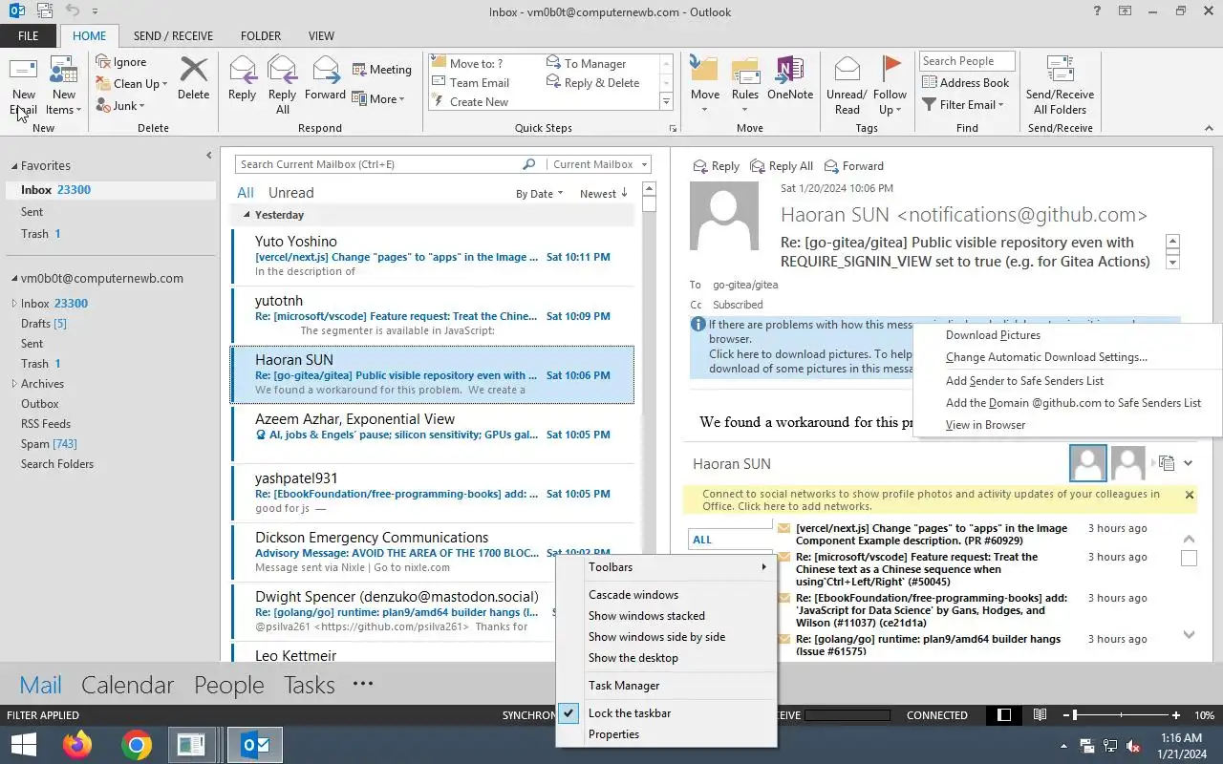Image resolution: width=1223 pixels, height=764 pixels.
Task: Click Send/Receive All Folders
Action: pyautogui.click(x=1060, y=86)
